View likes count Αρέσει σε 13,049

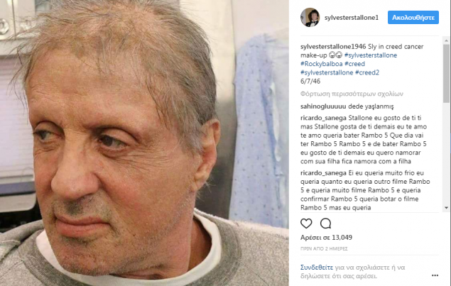pyautogui.click(x=326, y=238)
